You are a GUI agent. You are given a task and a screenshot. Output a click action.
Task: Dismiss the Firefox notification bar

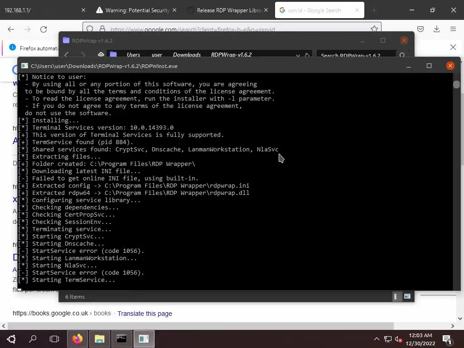pos(453,47)
